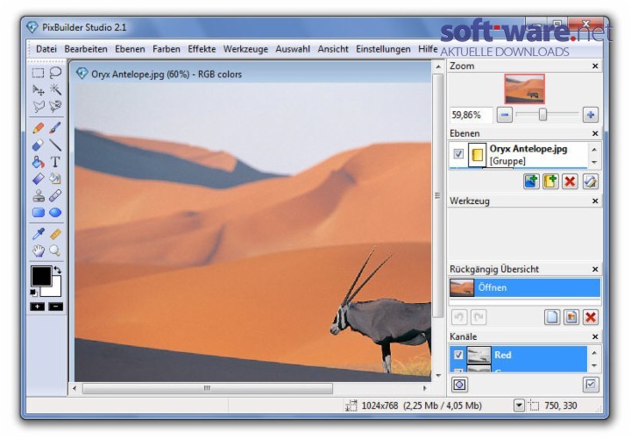
Task: Click the black plus button under swatches
Action: point(38,307)
